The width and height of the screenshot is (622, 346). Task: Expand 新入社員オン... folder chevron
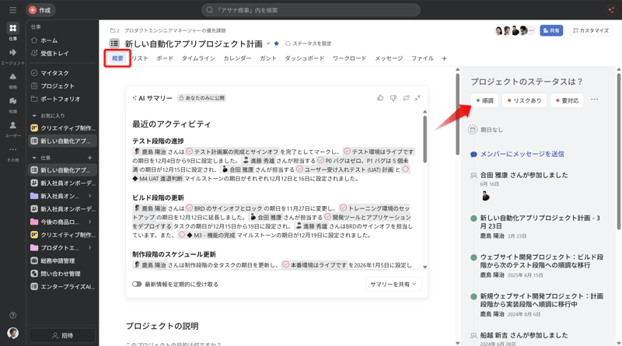[x=90, y=196]
